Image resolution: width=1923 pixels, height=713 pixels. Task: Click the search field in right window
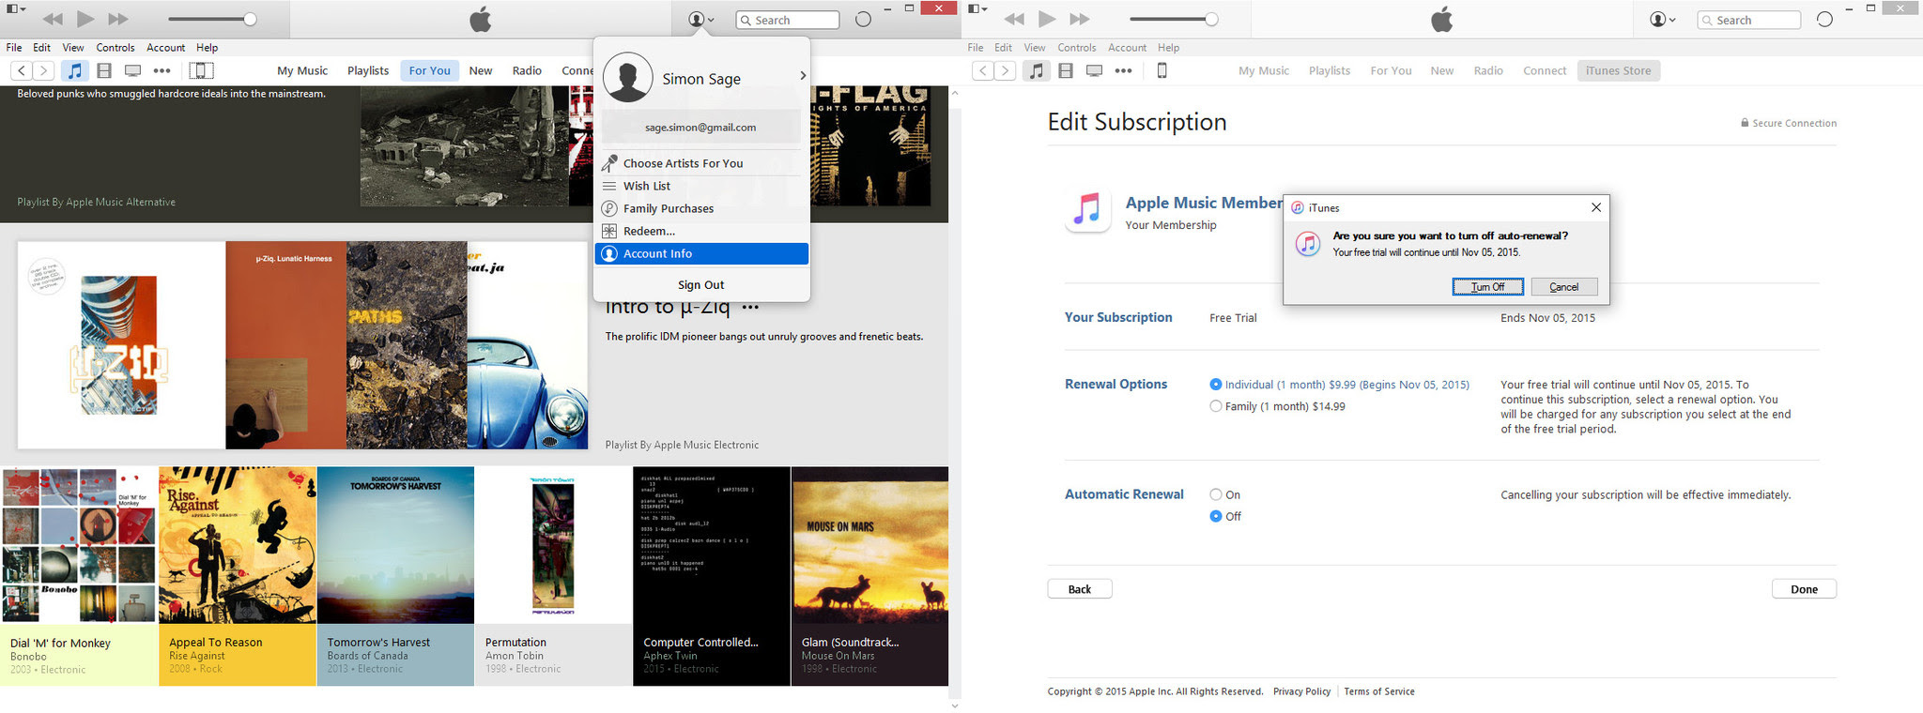[x=1748, y=20]
